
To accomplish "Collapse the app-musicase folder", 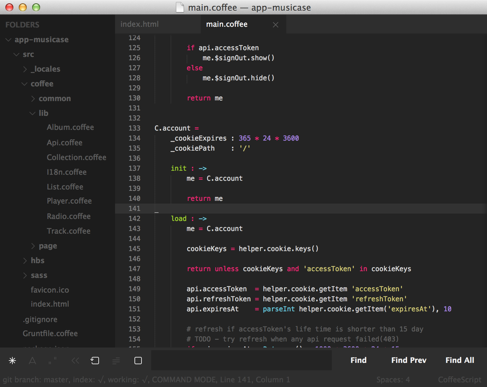I will click(x=9, y=40).
